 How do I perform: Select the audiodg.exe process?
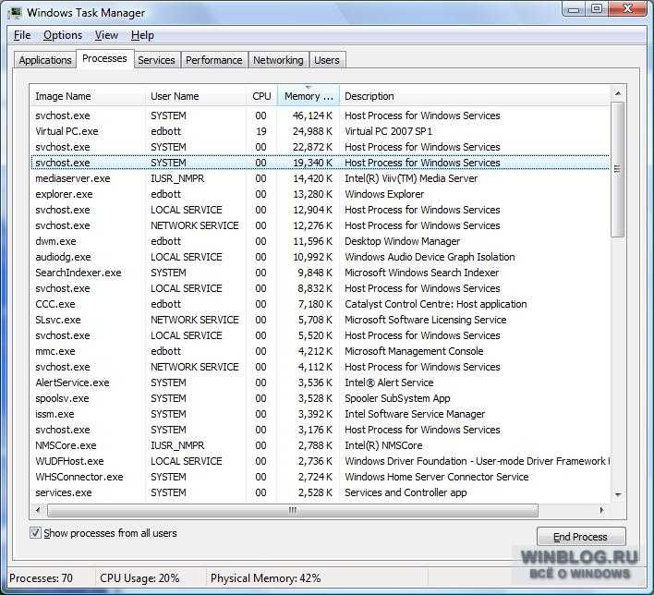[320, 257]
